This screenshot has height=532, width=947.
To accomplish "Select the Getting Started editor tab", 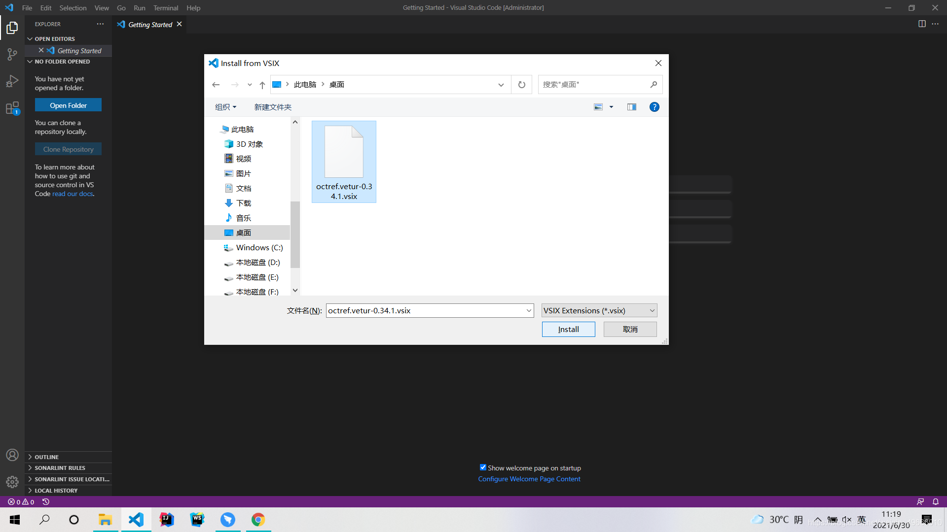I will click(x=150, y=25).
